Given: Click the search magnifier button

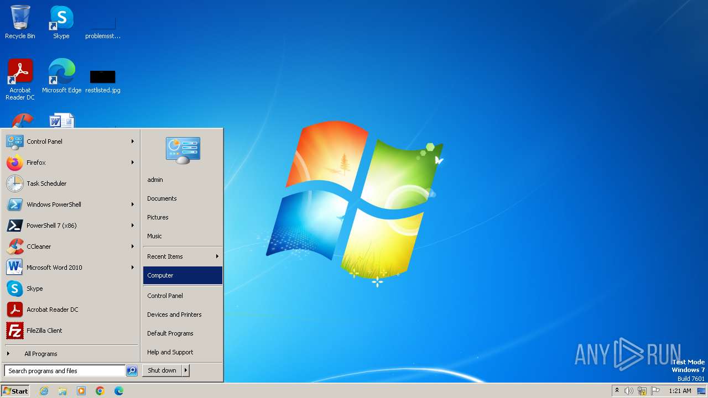Looking at the screenshot, I should coord(132,371).
